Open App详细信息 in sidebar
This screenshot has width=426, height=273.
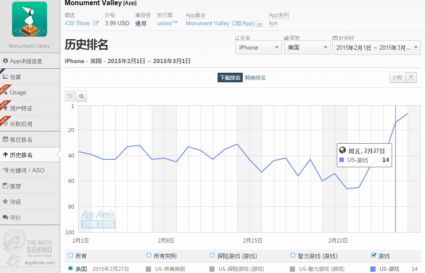pyautogui.click(x=30, y=61)
